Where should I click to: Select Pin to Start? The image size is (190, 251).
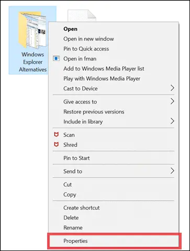114,158
